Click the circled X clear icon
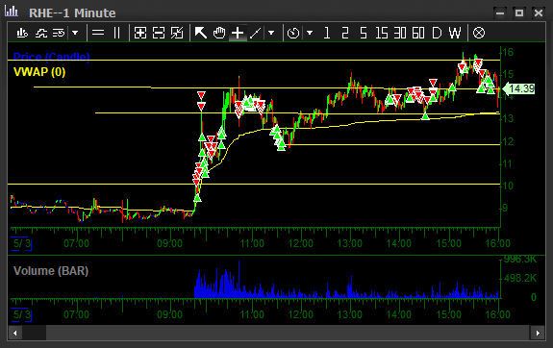The width and height of the screenshot is (553, 348). pos(479,33)
